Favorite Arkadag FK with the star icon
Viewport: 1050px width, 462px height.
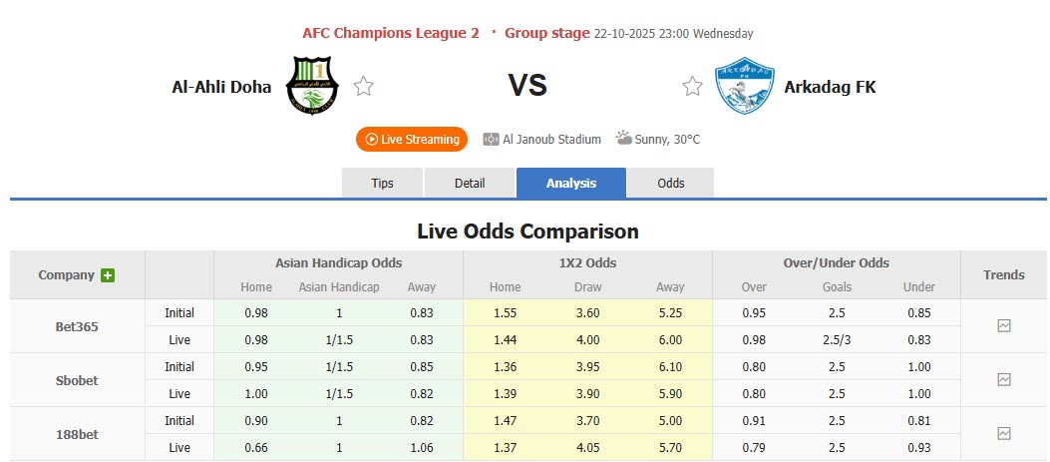692,87
